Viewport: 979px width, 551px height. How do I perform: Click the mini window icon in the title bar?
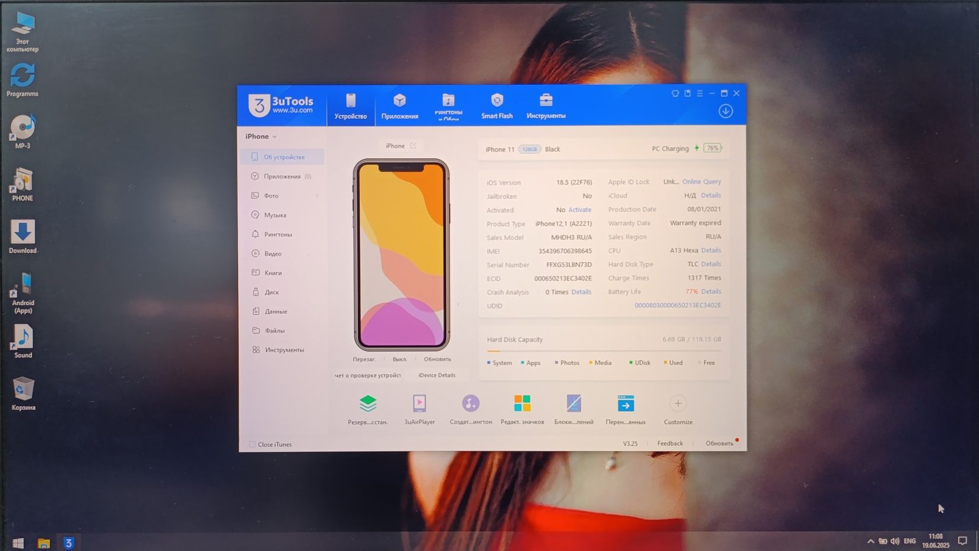click(x=687, y=93)
